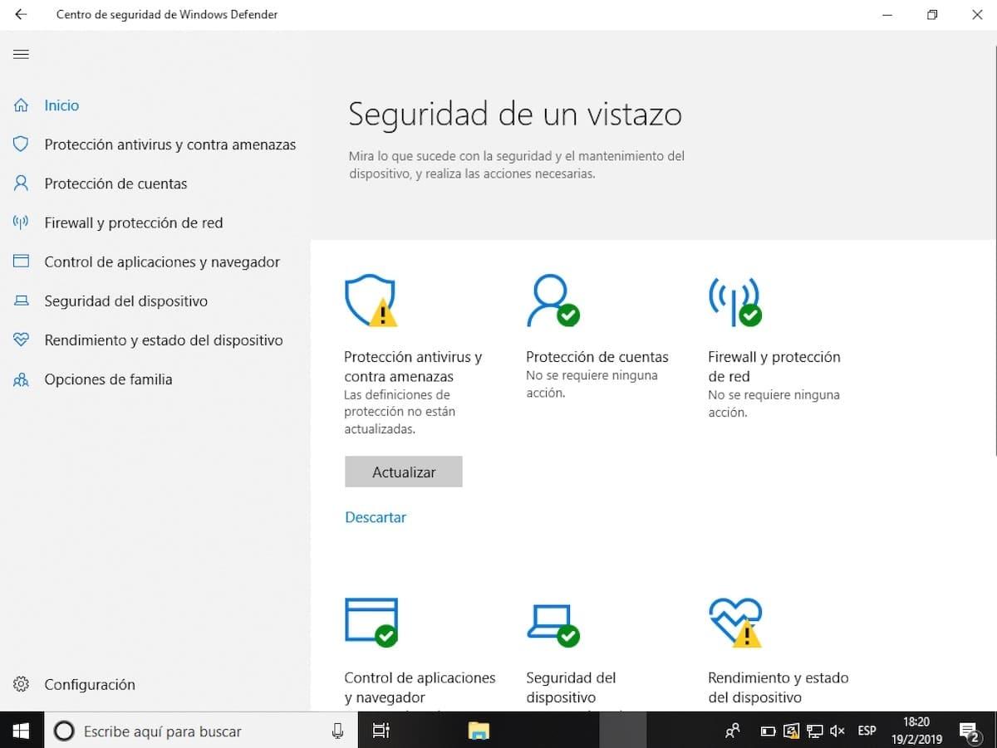Click the muted volume icon in tray

pyautogui.click(x=836, y=731)
